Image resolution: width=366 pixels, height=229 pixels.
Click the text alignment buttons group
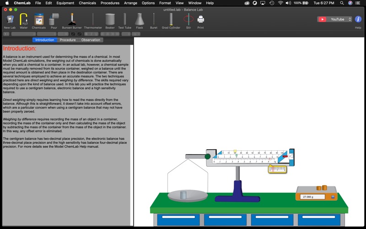click(x=110, y=34)
